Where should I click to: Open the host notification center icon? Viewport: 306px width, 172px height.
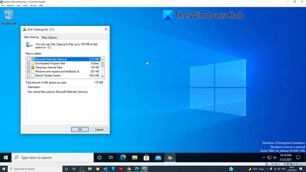301,169
